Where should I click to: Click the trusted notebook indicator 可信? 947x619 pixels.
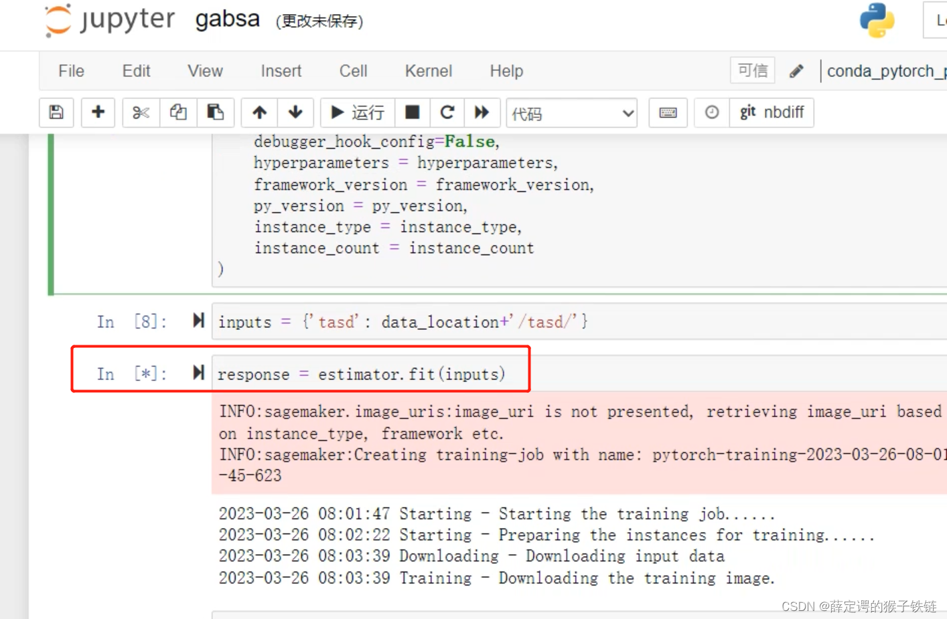[753, 70]
